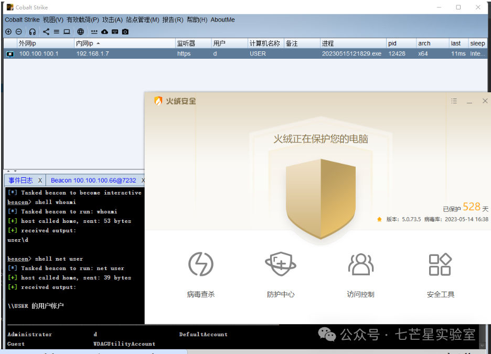Click the 已保护 528 天 counter

click(466, 207)
